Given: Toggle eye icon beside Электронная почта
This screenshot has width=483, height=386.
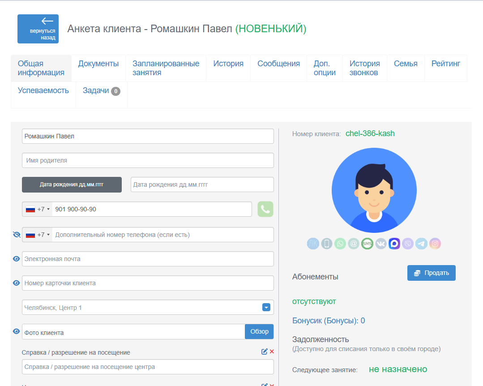Looking at the screenshot, I should pyautogui.click(x=16, y=259).
